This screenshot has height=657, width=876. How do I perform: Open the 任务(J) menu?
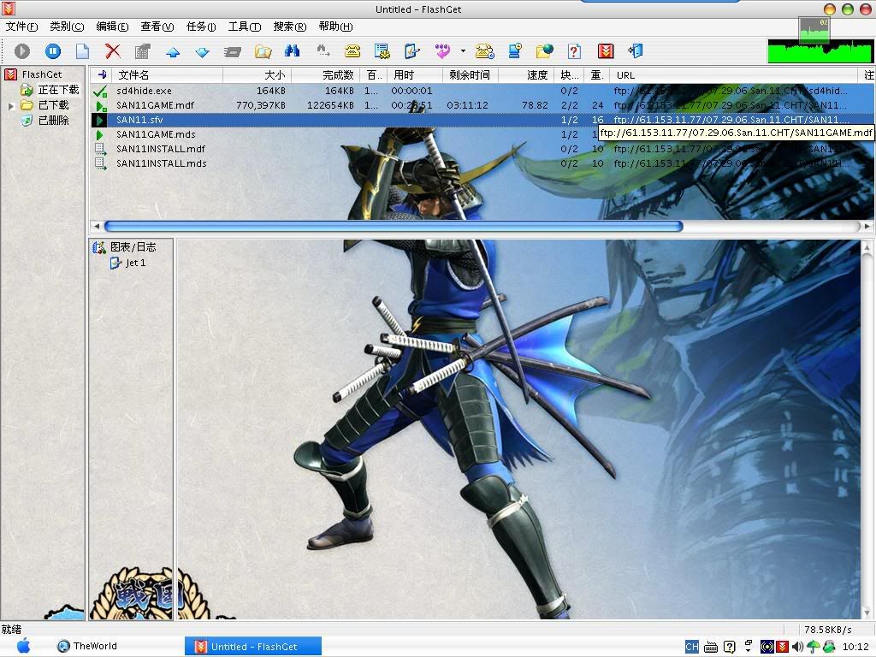click(x=201, y=27)
